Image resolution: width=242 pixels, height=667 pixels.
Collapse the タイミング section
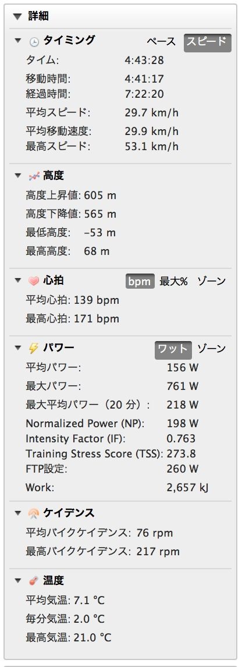tap(18, 41)
